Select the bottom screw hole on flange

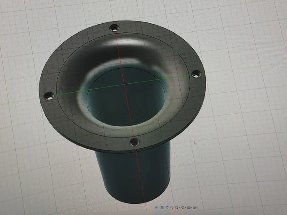tap(135, 142)
